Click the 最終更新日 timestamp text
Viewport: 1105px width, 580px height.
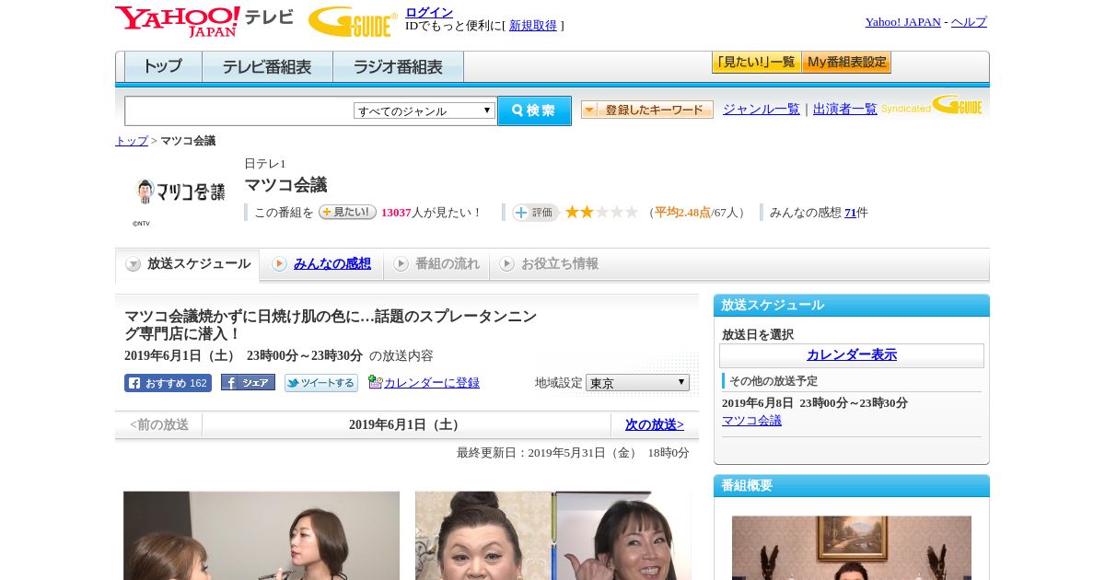573,453
